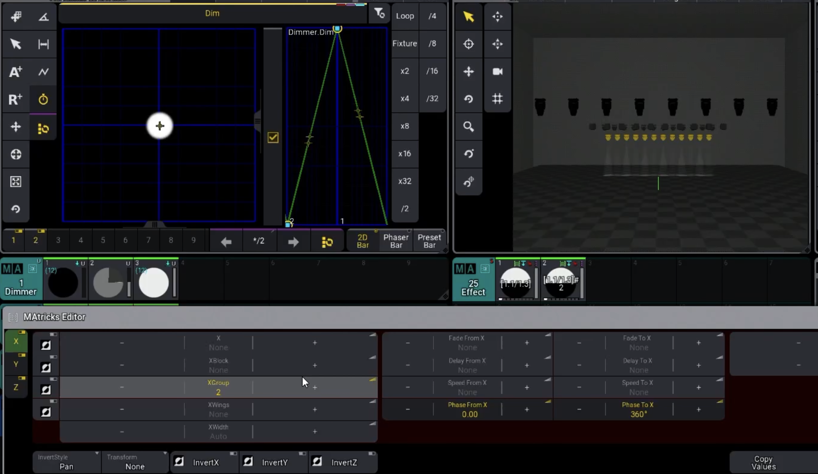The height and width of the screenshot is (474, 818).
Task: Click the x8 speed multiplier button
Action: (404, 126)
